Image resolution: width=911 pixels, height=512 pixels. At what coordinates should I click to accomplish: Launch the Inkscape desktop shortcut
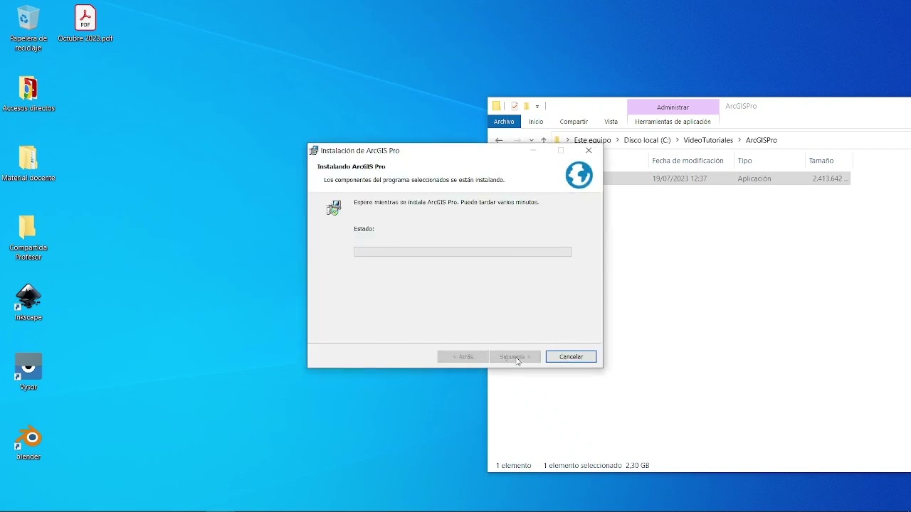point(28,303)
